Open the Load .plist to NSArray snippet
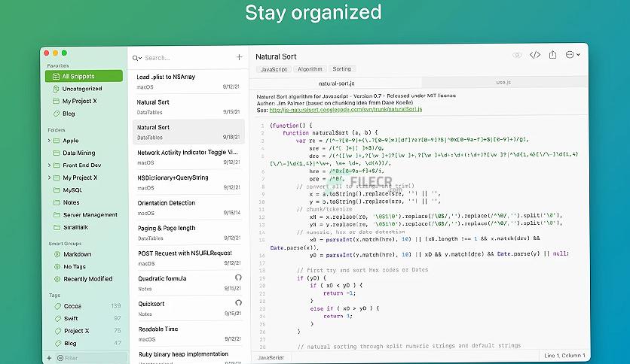The height and width of the screenshot is (364, 630). pyautogui.click(x=188, y=81)
